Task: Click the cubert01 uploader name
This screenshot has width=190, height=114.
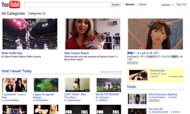Action: 154,77
